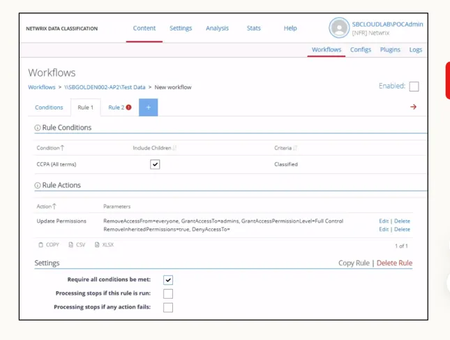Click Delete on the RemoveAccessFrom action row

[402, 221]
